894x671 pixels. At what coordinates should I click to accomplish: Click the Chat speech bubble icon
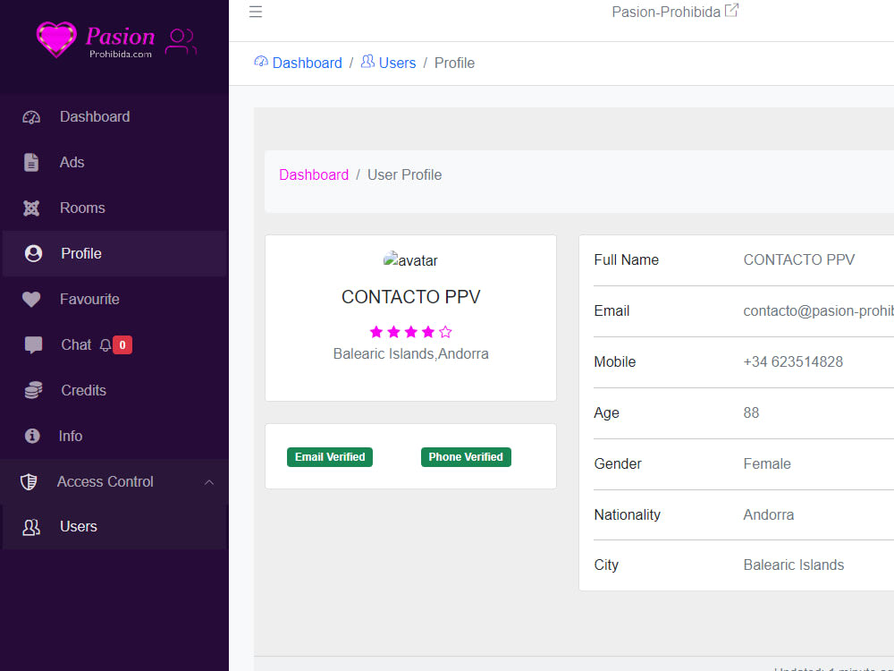coord(33,345)
